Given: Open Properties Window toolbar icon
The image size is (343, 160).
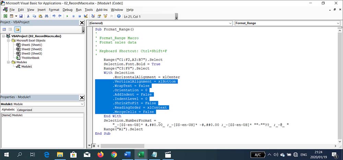Looking at the screenshot, I should coord(99,16).
